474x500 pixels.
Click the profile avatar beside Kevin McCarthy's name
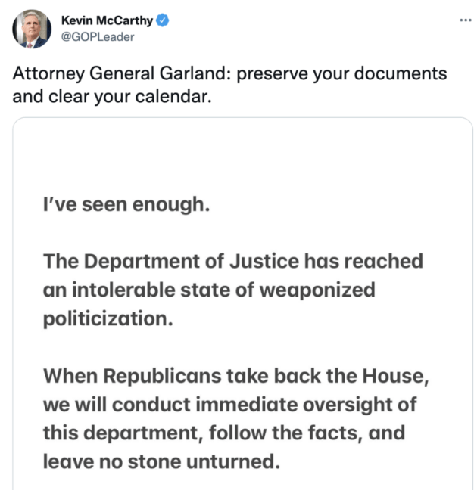32,29
